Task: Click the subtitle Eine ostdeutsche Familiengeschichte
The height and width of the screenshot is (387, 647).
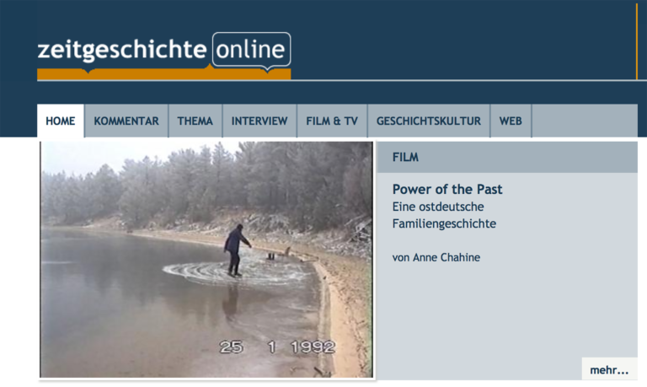Action: (444, 215)
